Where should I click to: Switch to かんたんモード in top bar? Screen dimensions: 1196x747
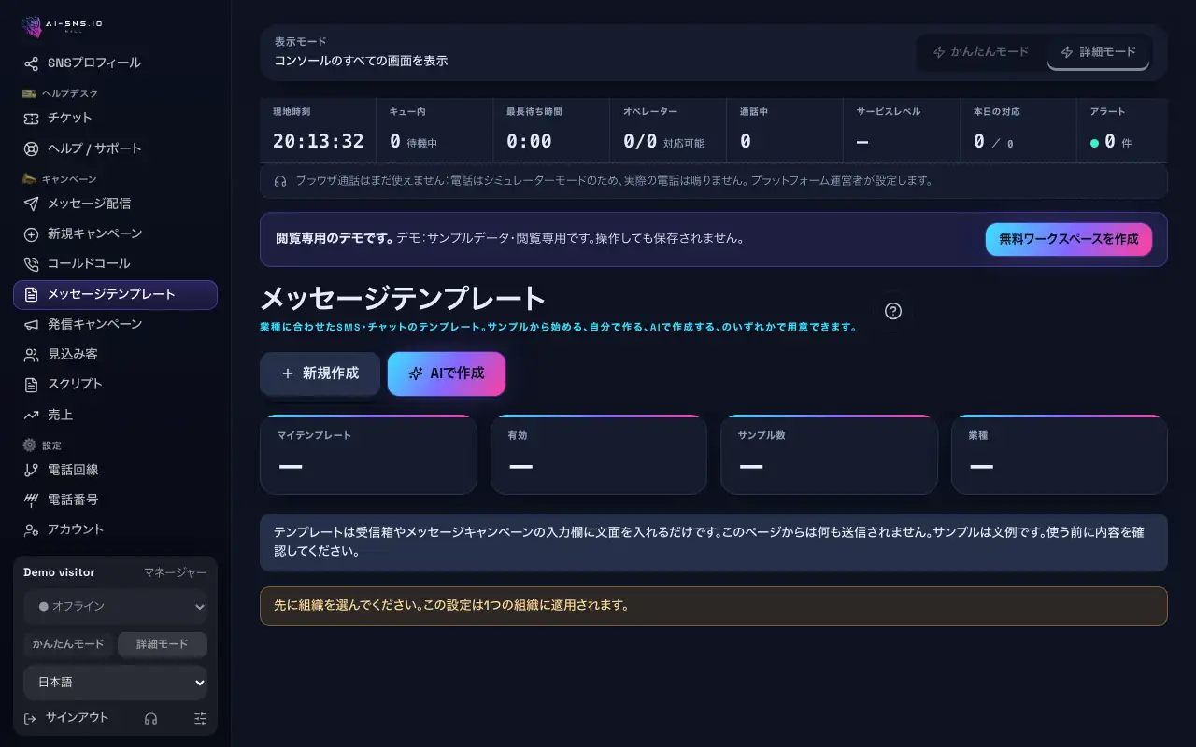tap(981, 52)
